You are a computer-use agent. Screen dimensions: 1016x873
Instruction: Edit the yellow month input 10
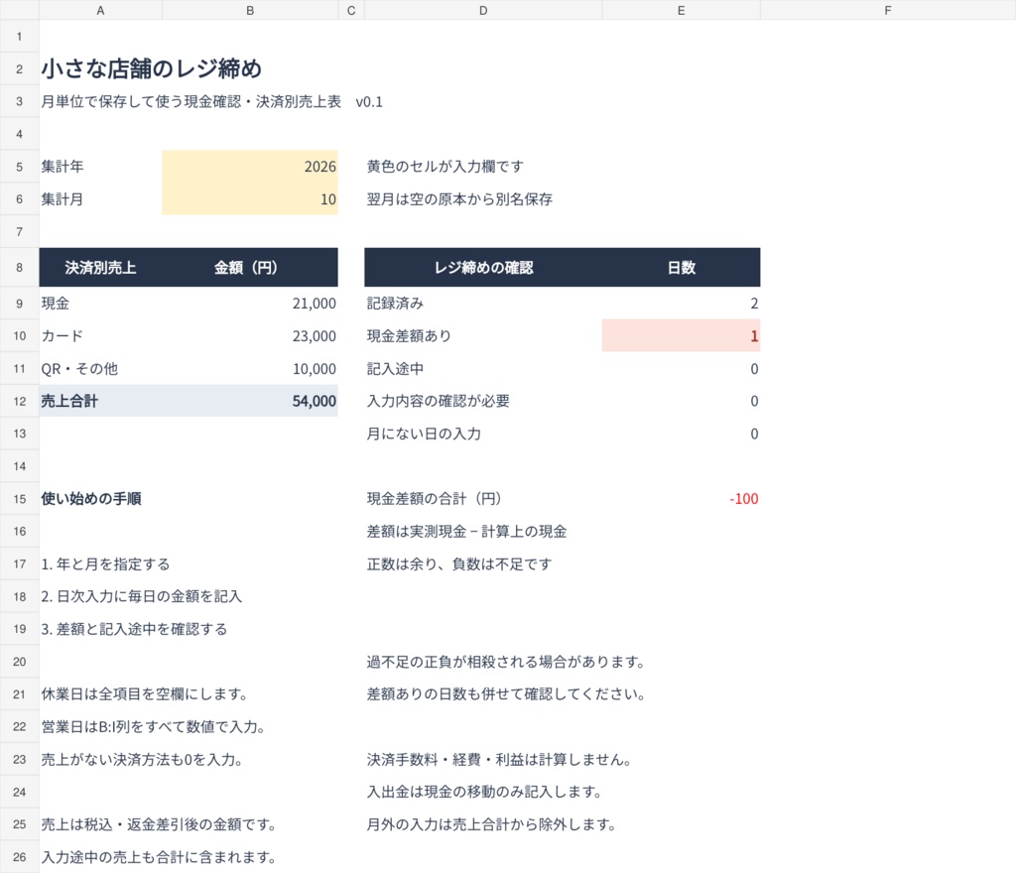pos(250,198)
